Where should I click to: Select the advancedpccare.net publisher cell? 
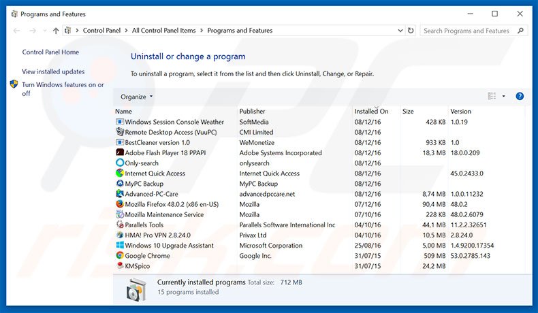(267, 194)
